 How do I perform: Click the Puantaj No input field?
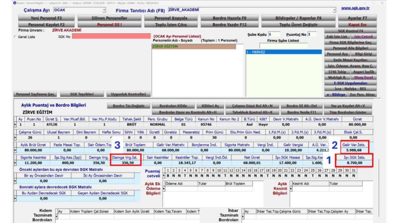[312, 34]
